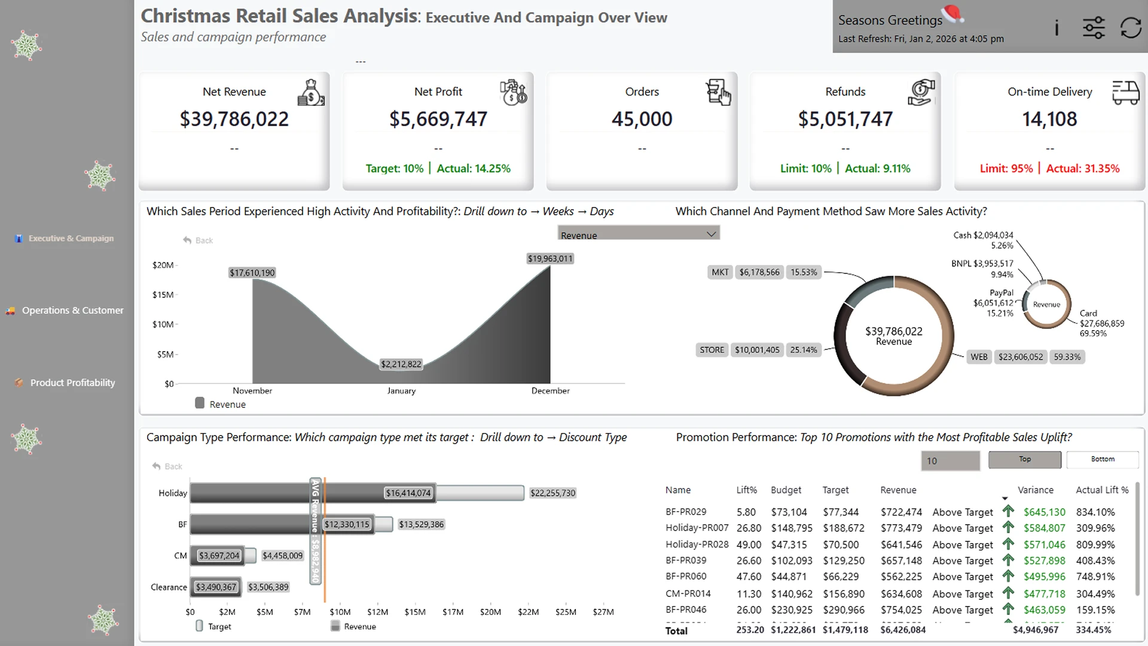Click the info icon in header
Viewport: 1148px width, 646px height.
tap(1057, 28)
